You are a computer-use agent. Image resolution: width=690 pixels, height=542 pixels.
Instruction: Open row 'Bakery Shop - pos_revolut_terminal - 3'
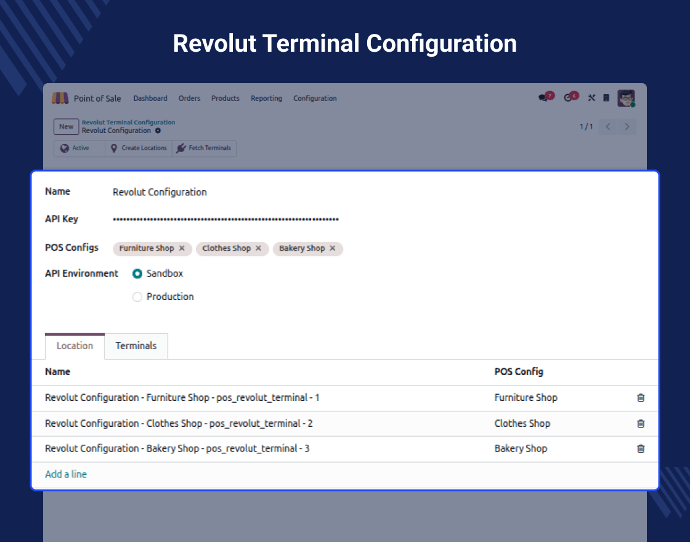(177, 449)
